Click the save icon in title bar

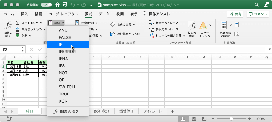point(65,5)
